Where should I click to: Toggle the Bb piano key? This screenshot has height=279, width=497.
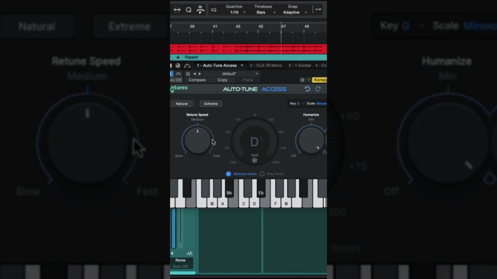[x=229, y=188]
